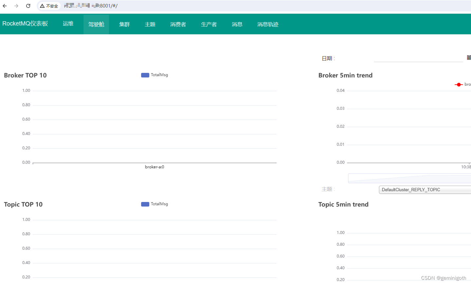471x284 pixels.
Task: Click the 日期 date input field
Action: click(418, 58)
